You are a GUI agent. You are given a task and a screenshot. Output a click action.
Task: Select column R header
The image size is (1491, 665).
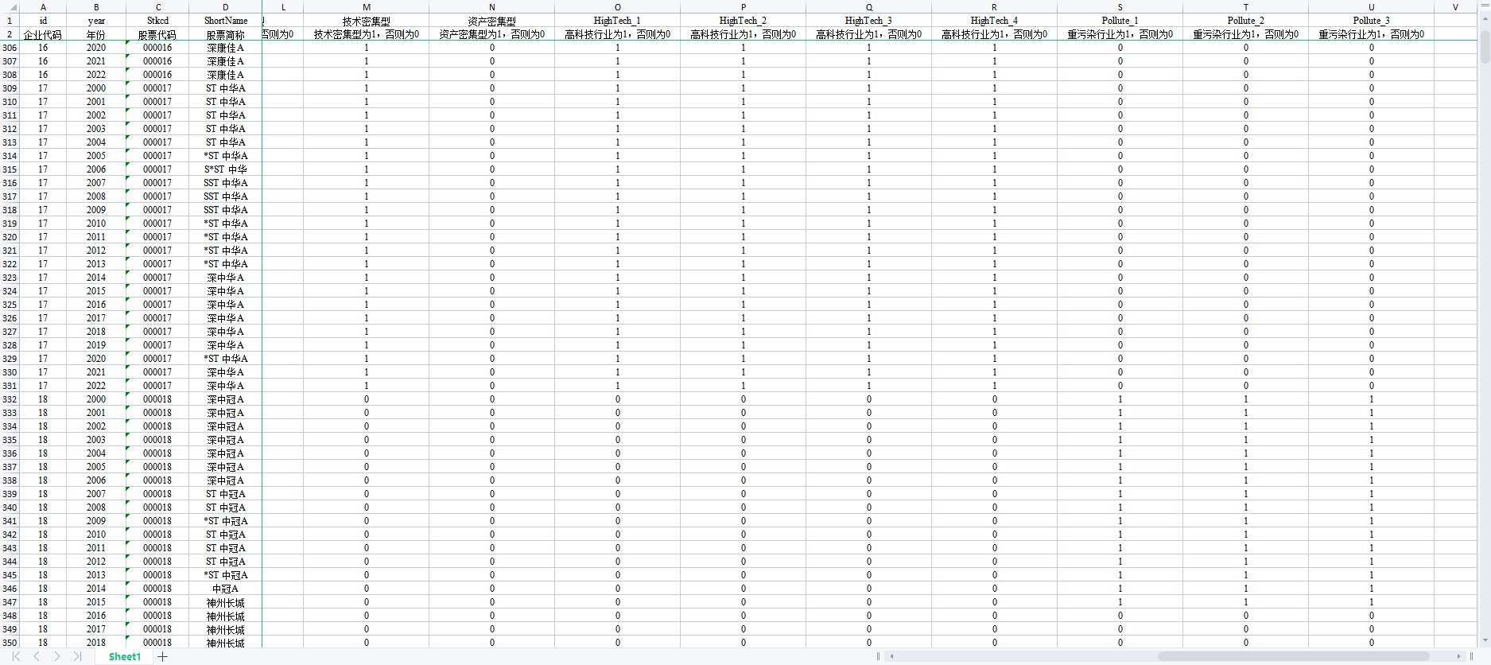point(995,7)
